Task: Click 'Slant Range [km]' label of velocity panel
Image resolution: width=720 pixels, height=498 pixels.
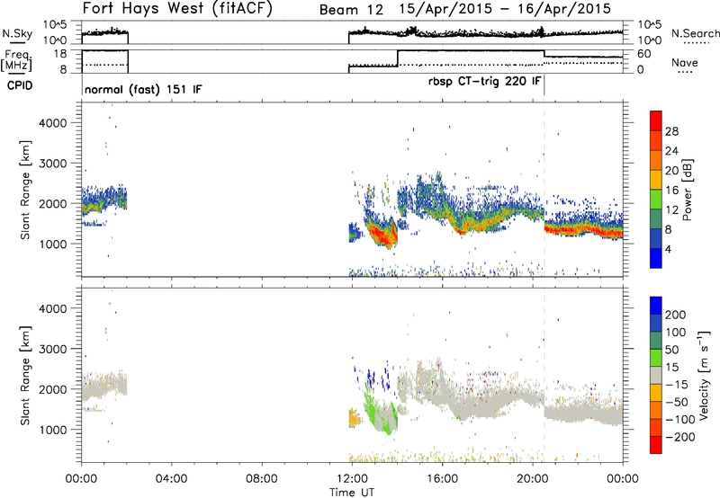Action: [25, 376]
